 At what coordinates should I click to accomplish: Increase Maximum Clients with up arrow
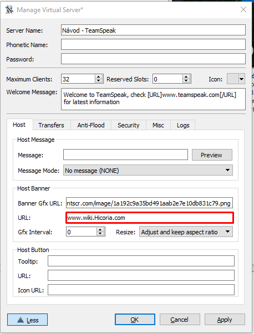point(98,77)
